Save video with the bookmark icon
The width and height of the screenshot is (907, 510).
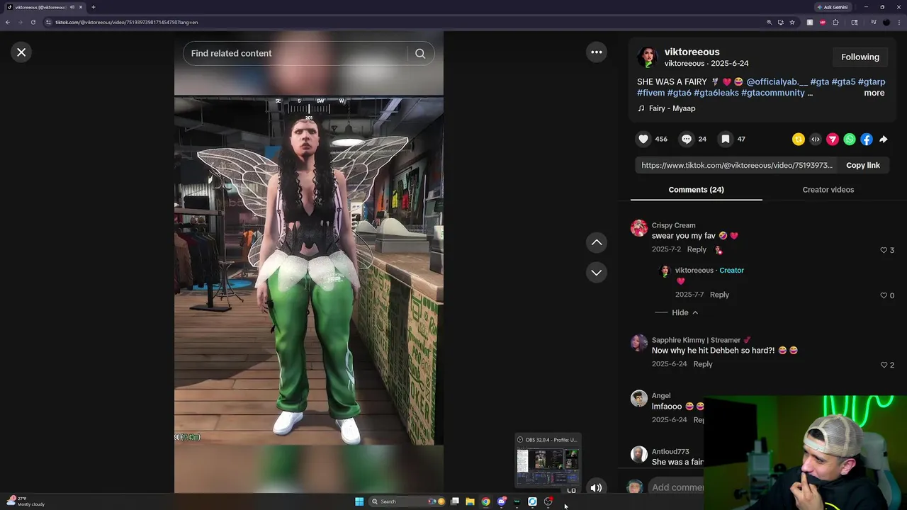coord(726,139)
